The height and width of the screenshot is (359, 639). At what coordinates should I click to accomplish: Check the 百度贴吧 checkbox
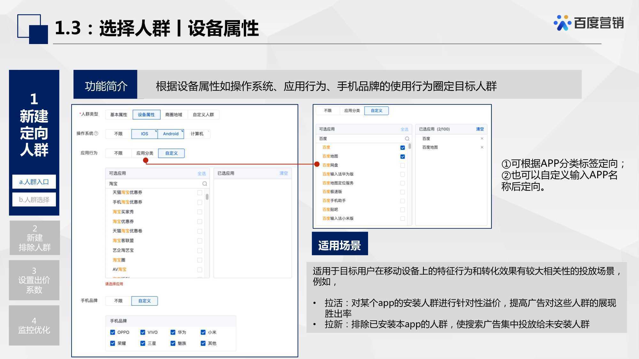pos(403,210)
